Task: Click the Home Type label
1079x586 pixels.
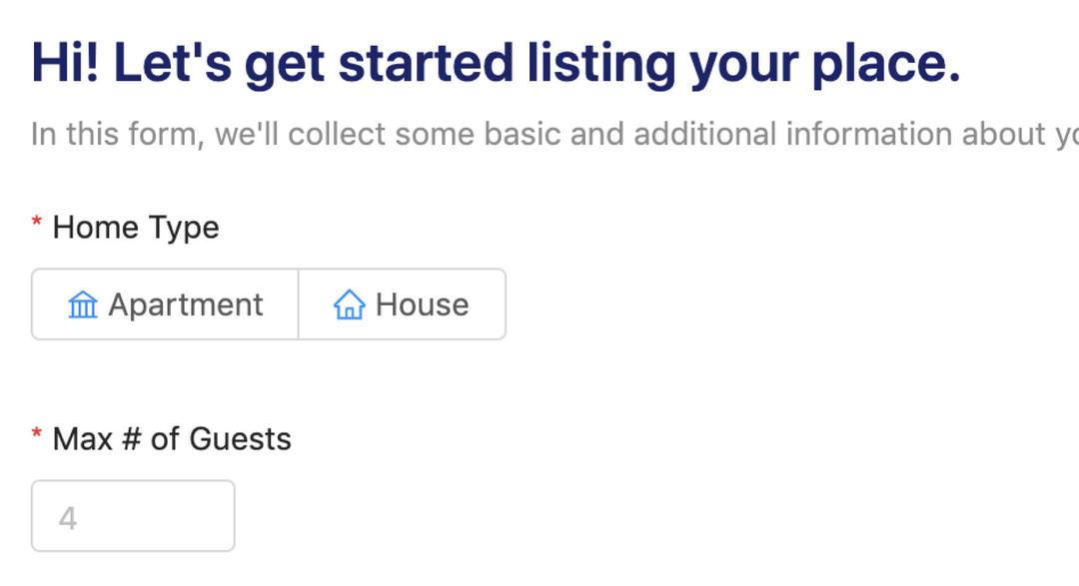Action: tap(135, 228)
